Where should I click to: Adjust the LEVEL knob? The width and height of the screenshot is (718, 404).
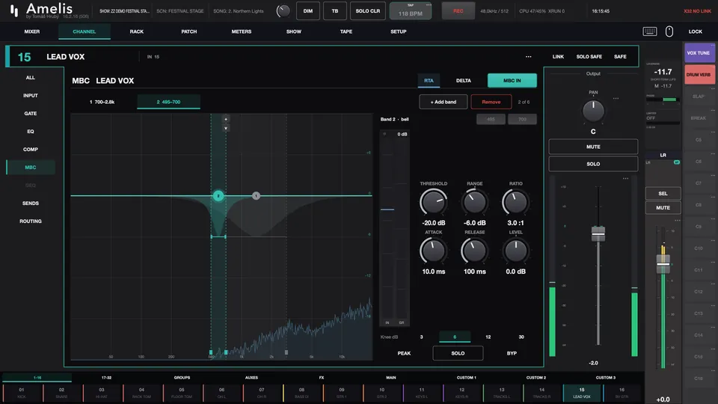tap(515, 251)
